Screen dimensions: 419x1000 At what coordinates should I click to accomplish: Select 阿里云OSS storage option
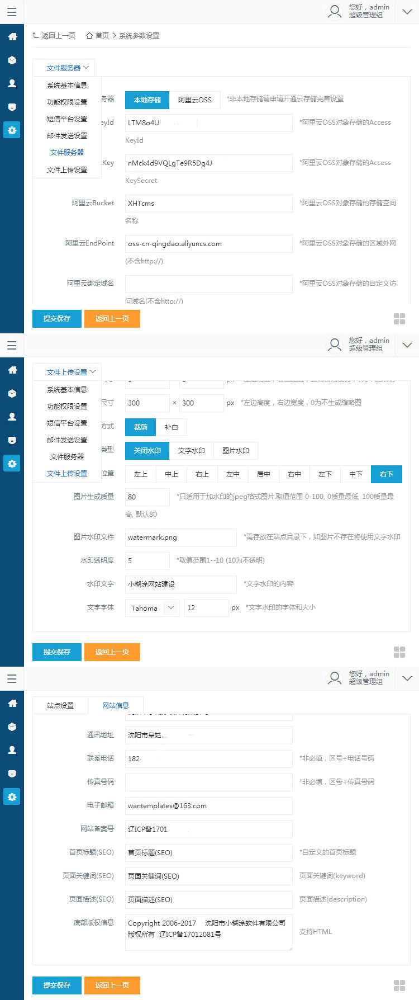[195, 100]
